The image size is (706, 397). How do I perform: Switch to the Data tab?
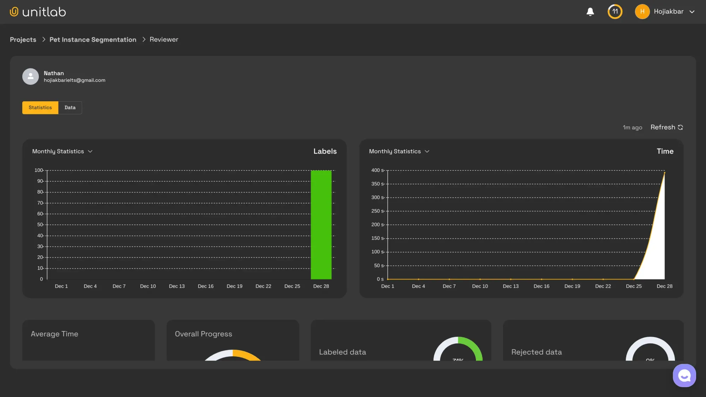70,108
